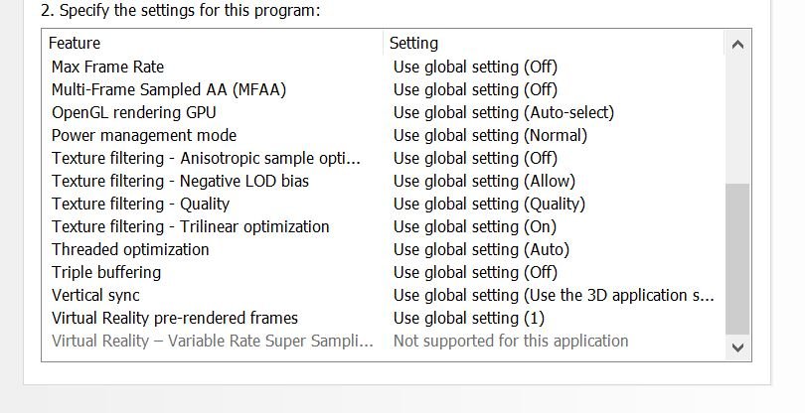This screenshot has width=805, height=413.
Task: Click the Setting column header
Action: point(413,43)
